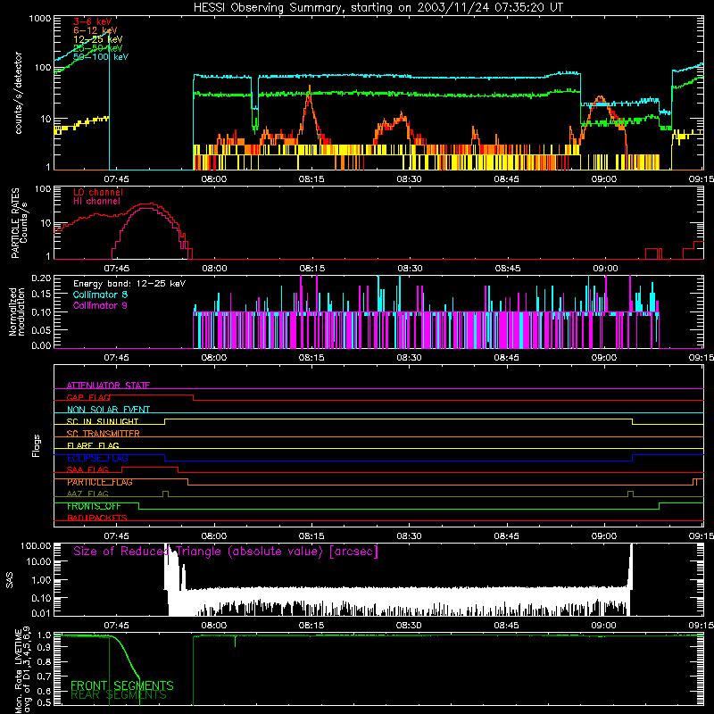Click the 'Normalized modulation' axis label
This screenshot has width=714, height=714.
click(x=16, y=311)
